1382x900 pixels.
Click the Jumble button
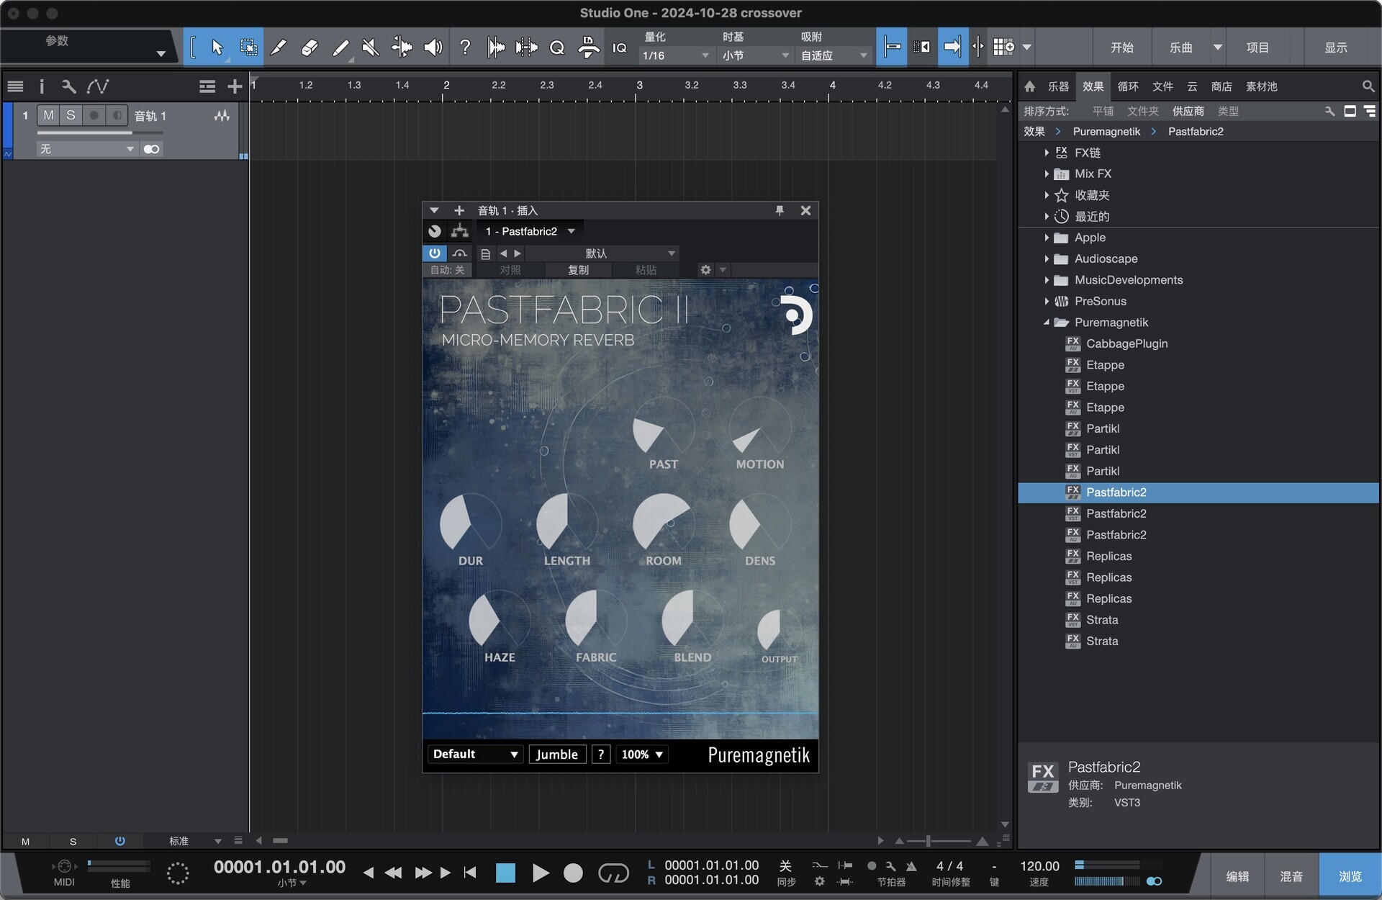tap(557, 754)
